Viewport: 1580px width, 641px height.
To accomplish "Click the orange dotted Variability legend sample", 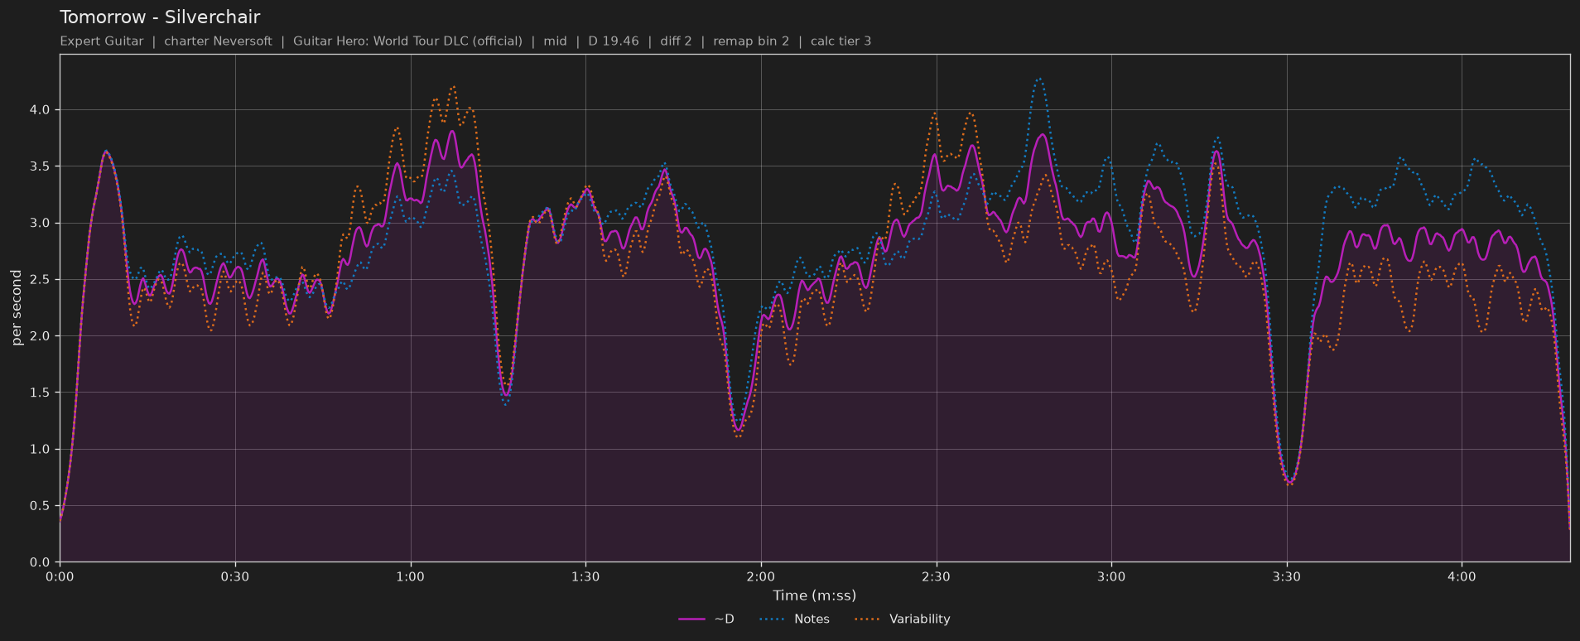I will [867, 619].
